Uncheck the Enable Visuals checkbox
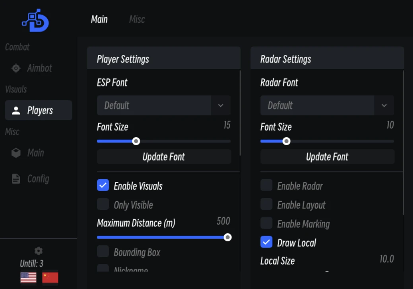 point(103,185)
